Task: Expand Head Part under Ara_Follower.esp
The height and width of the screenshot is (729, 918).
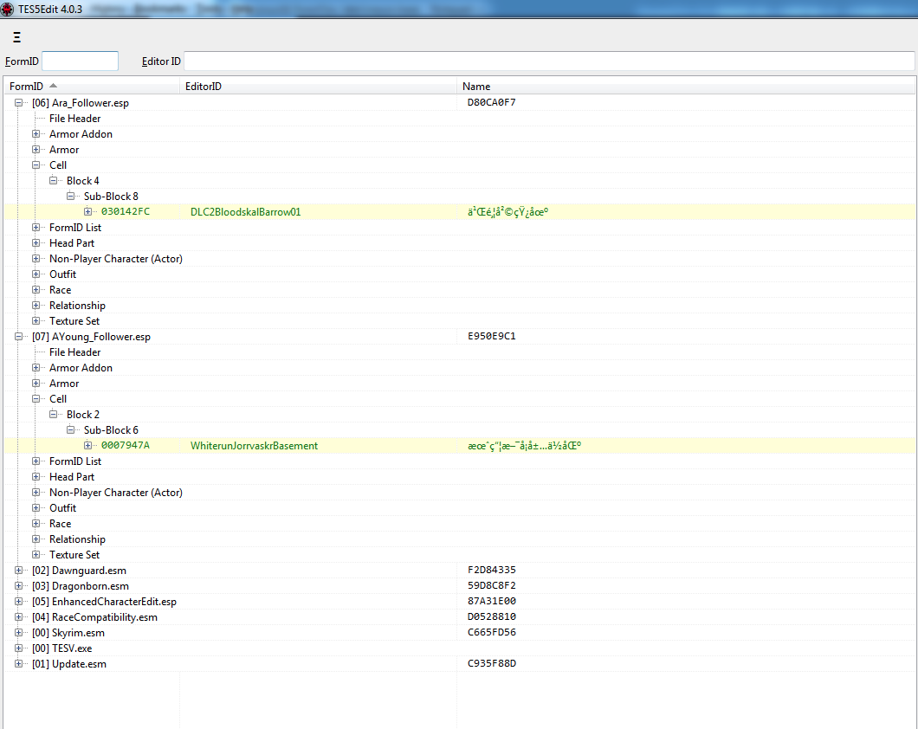Action: click(x=36, y=242)
